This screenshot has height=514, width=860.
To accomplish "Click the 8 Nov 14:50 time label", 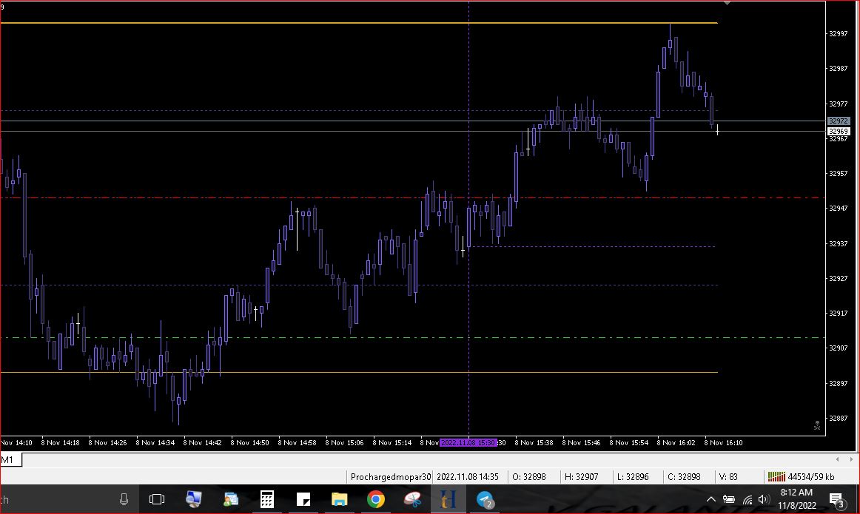I will [x=249, y=443].
